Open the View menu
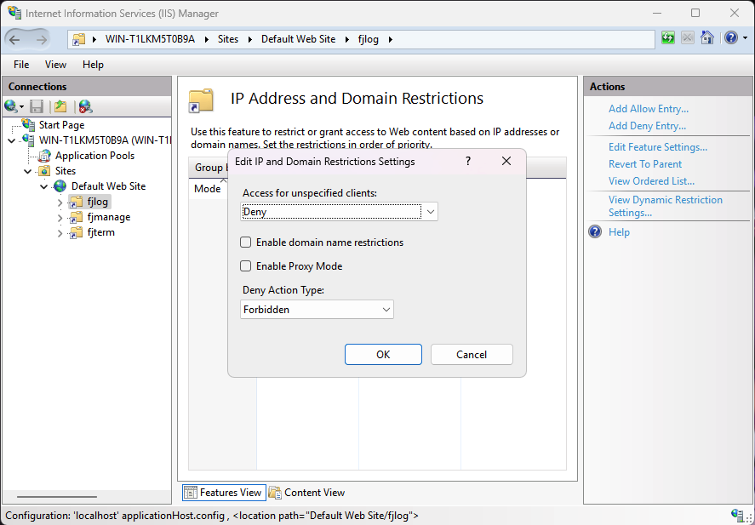755x525 pixels. tap(55, 64)
